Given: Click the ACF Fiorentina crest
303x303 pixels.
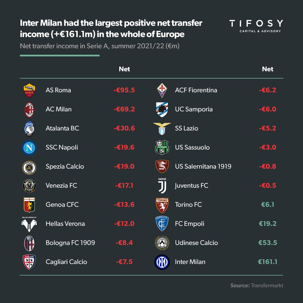Looking at the screenshot, I should [x=162, y=90].
